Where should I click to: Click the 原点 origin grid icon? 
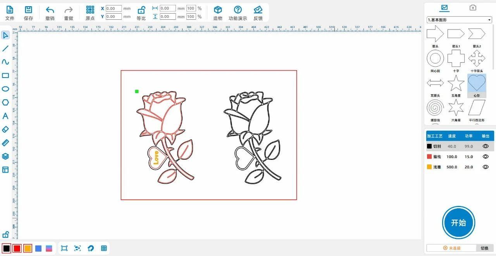[90, 10]
